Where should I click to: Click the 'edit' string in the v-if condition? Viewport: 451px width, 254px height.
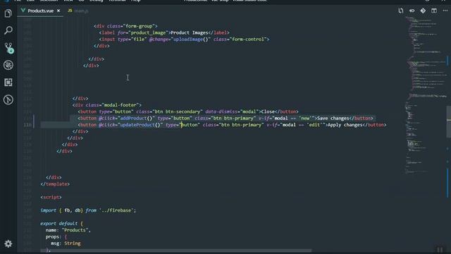314,125
